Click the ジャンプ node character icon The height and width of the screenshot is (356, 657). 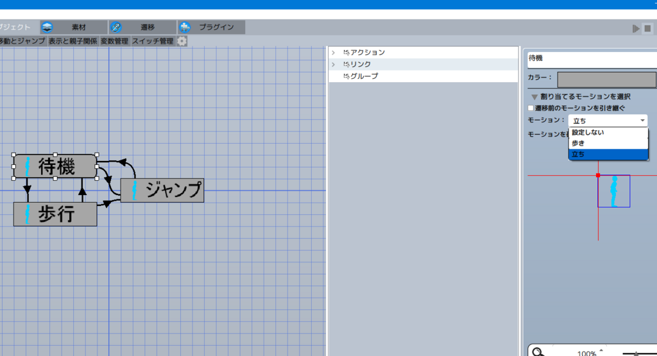[135, 190]
